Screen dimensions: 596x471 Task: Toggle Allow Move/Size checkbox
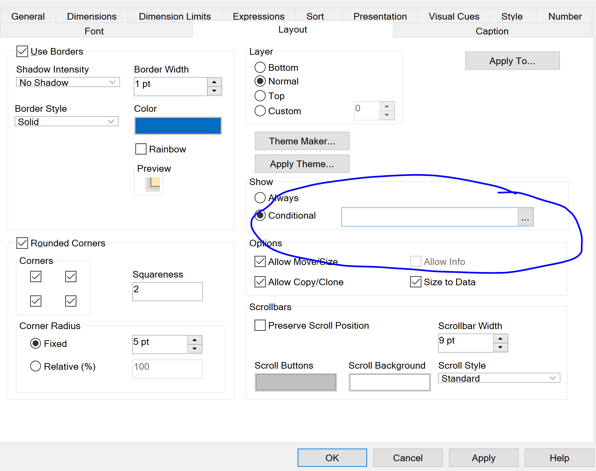(260, 261)
